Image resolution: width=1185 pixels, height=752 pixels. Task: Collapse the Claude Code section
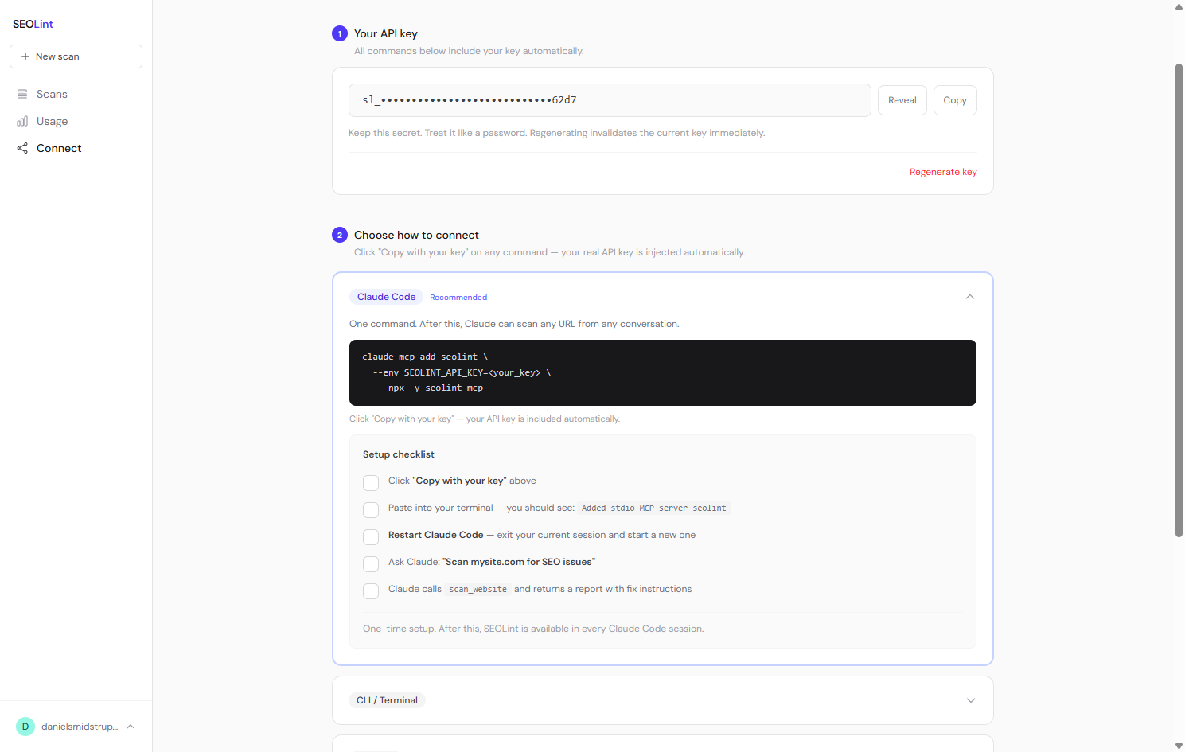point(969,297)
